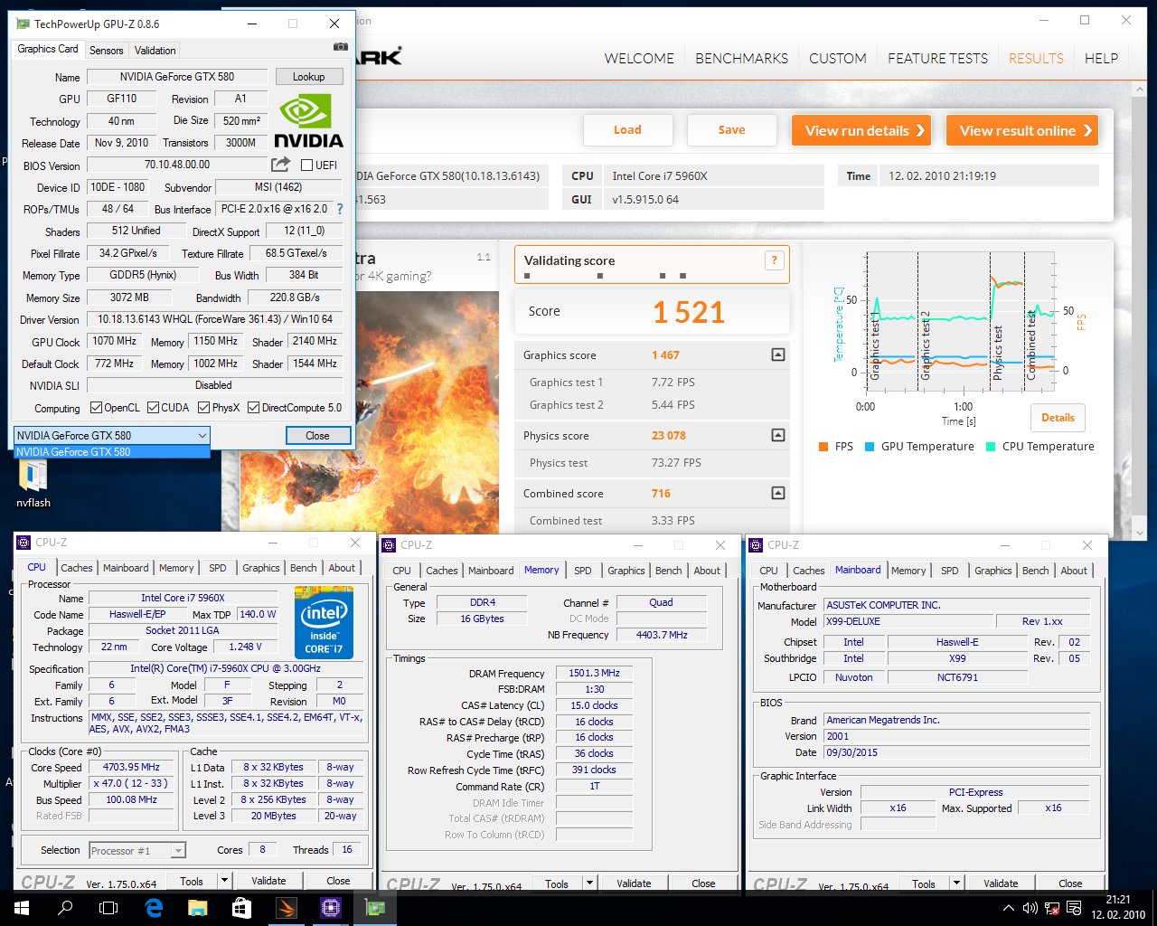This screenshot has width=1157, height=926.
Task: Open the Caches tab in CPU-Z CPU window
Action: tap(77, 568)
